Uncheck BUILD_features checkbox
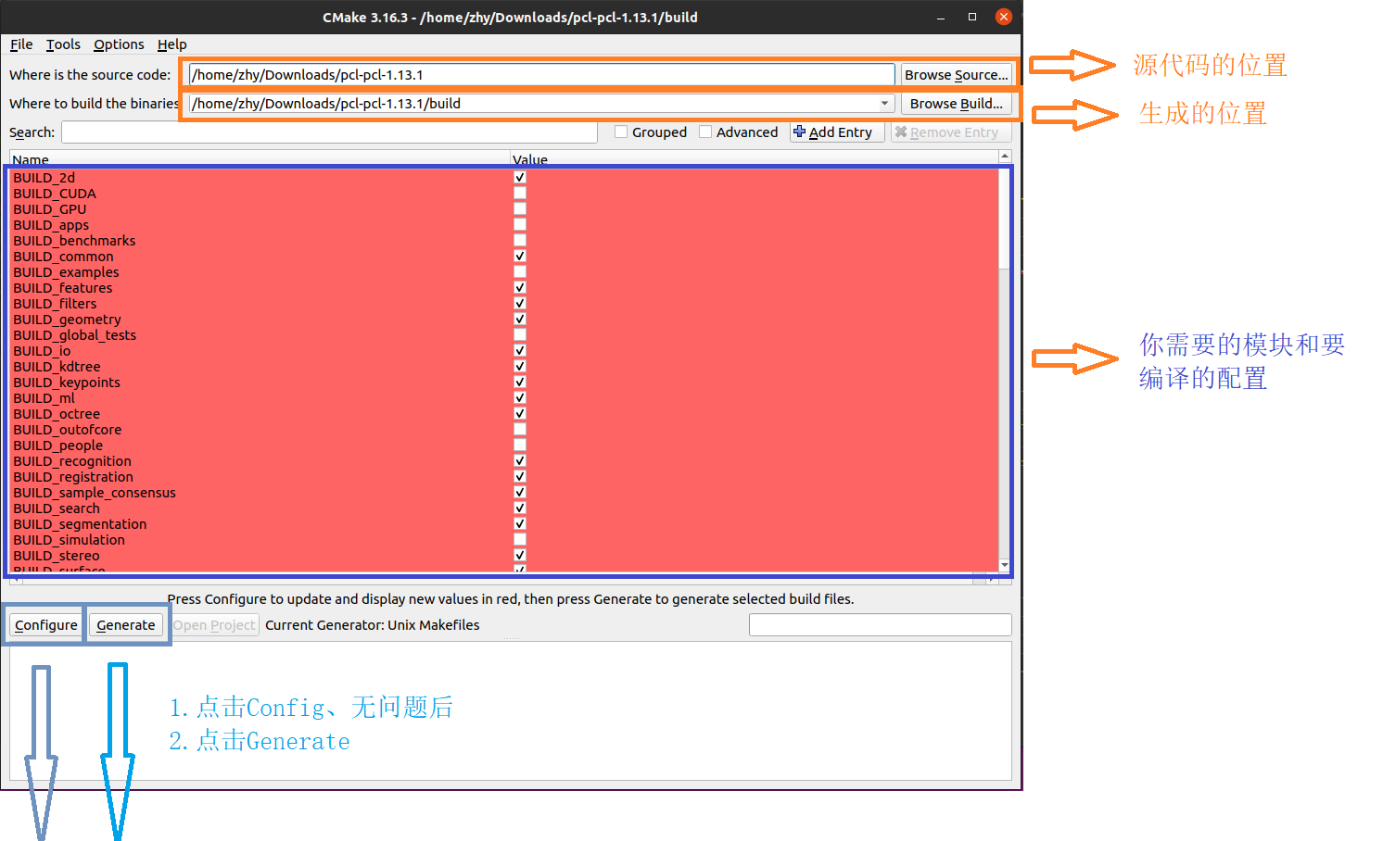This screenshot has height=841, width=1383. [x=520, y=288]
